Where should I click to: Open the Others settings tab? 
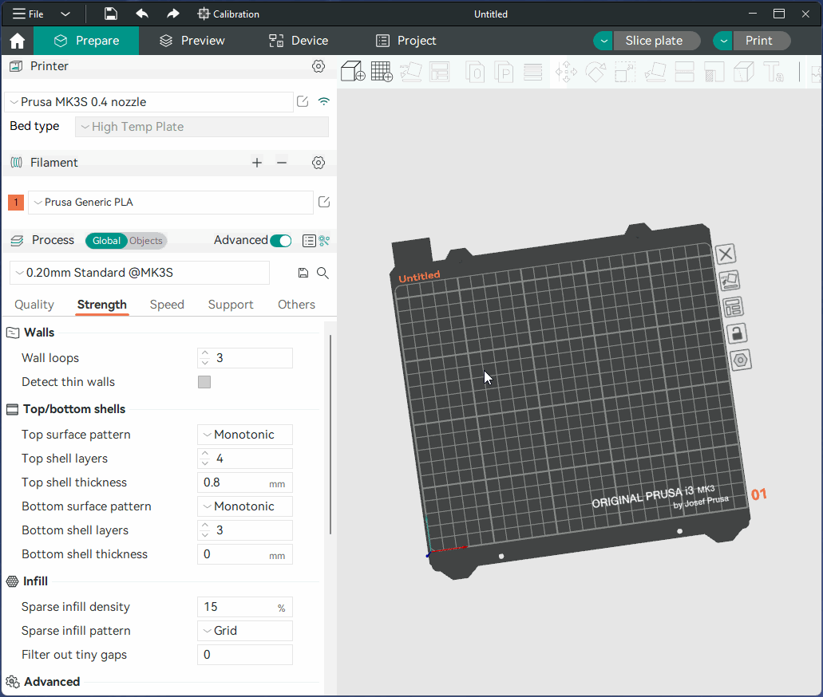click(297, 304)
